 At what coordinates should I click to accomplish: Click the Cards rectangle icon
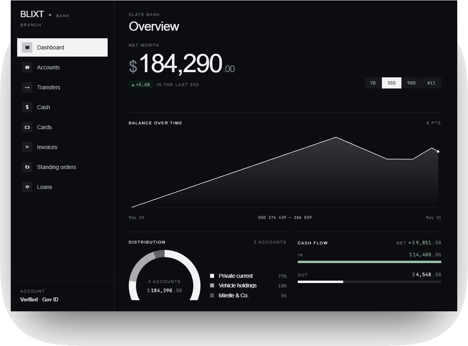coord(27,127)
